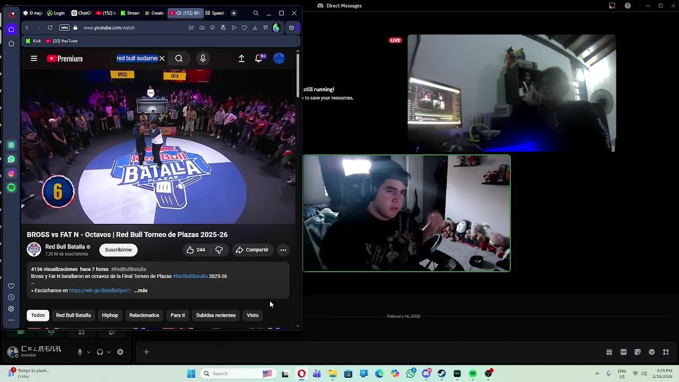Expand Discord headphone output options arrow
679x382 pixels.
pyautogui.click(x=109, y=352)
